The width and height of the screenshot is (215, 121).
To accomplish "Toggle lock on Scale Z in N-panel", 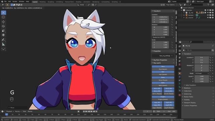I will pyautogui.click(x=172, y=47).
